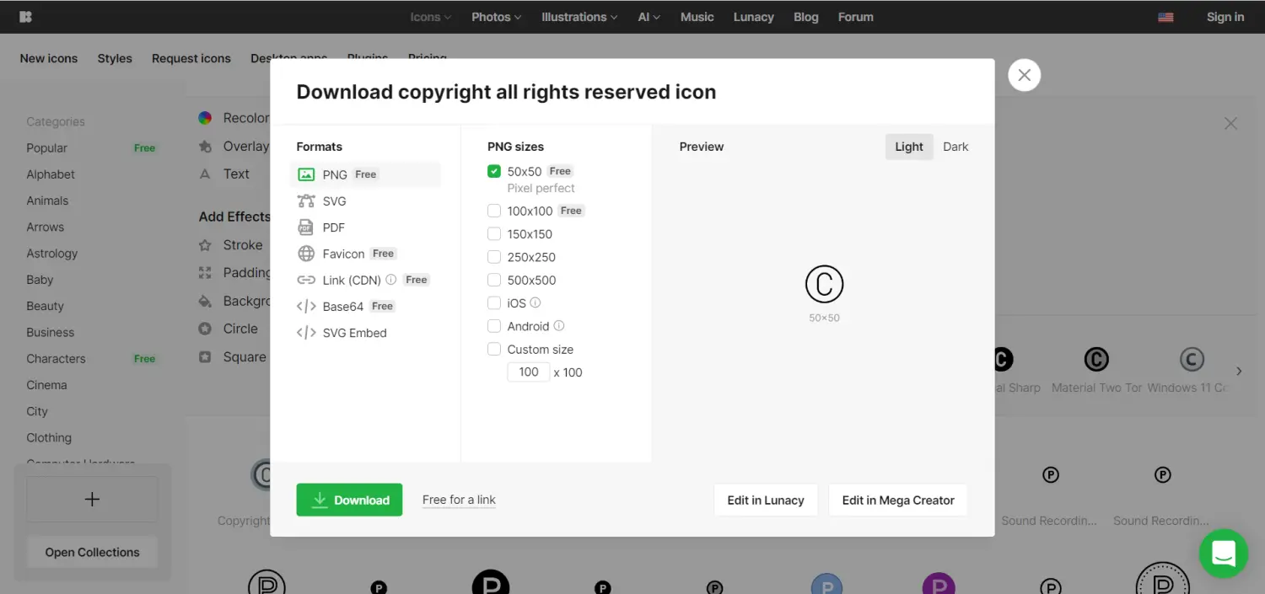Click the Stroke star icon
This screenshot has width=1265, height=594.
click(x=205, y=245)
